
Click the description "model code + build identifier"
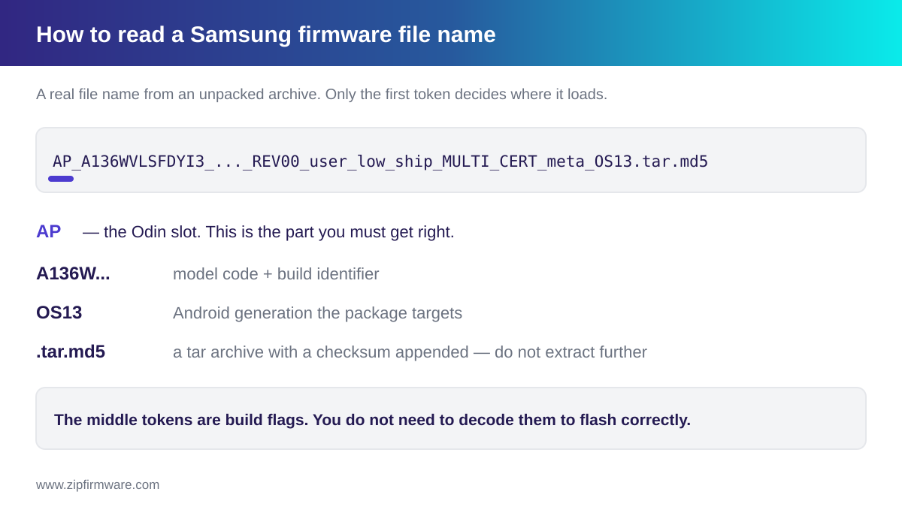coord(276,274)
